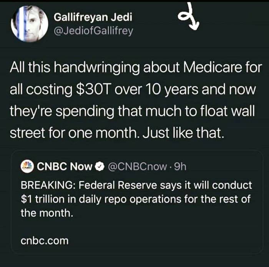This screenshot has width=269, height=267.
Task: Click the Gallifreyan Jedi display name
Action: click(93, 17)
